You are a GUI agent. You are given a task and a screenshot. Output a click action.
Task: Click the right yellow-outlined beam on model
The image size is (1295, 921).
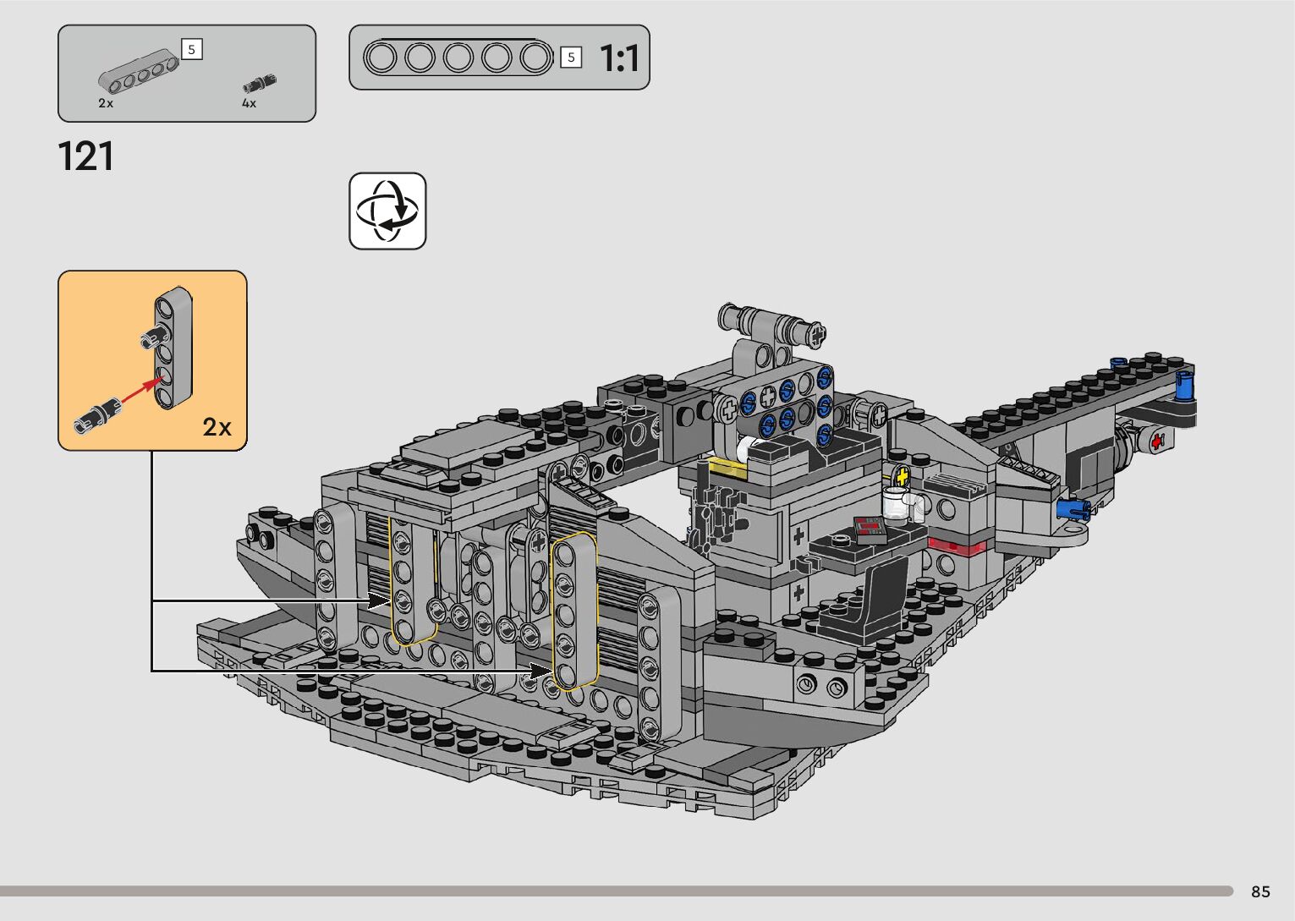point(573,612)
